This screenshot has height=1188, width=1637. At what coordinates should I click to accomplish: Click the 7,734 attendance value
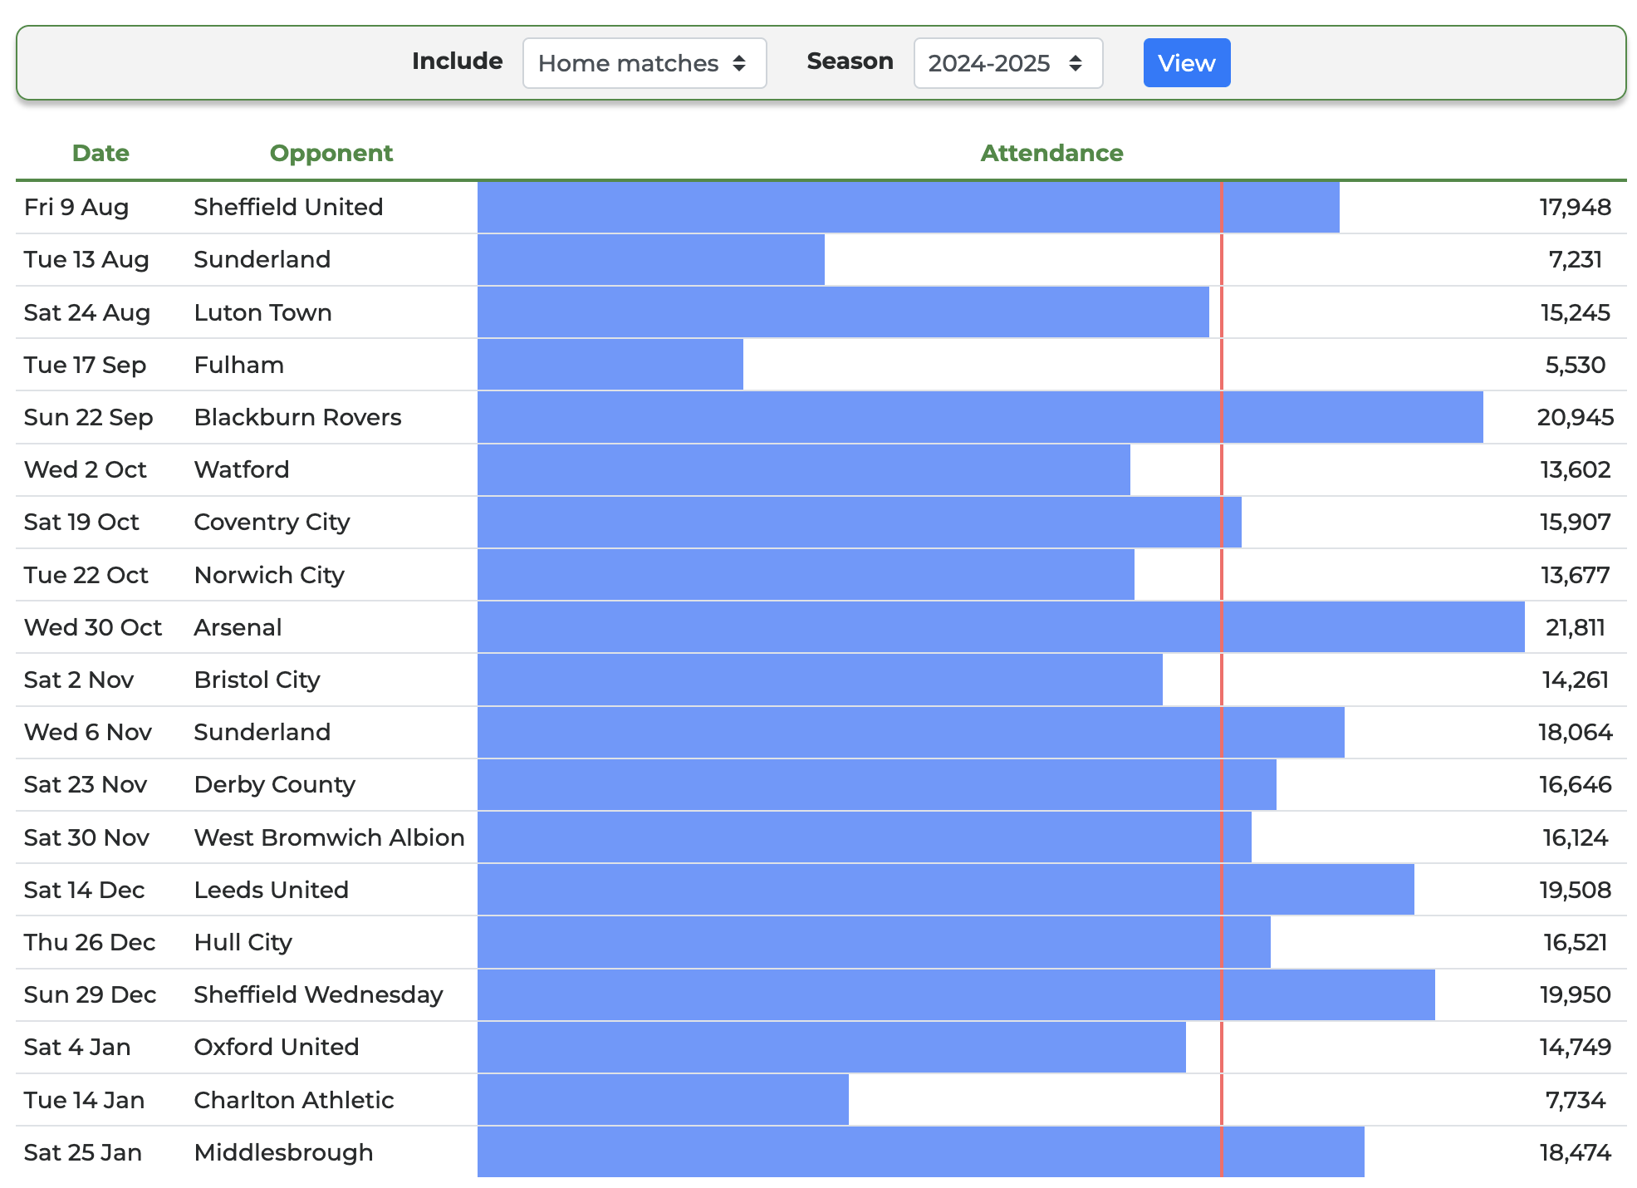click(x=1575, y=1100)
